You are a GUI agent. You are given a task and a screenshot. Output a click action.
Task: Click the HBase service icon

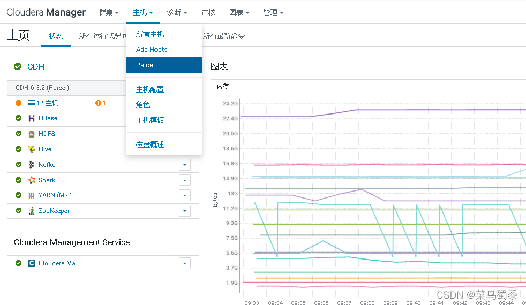coord(32,118)
